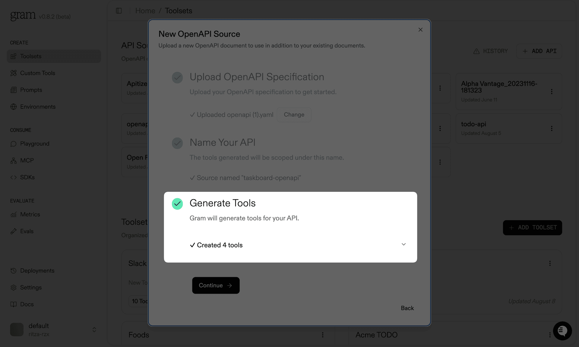This screenshot has width=579, height=347.
Task: Navigate to Home via the breadcrumb
Action: tap(145, 11)
